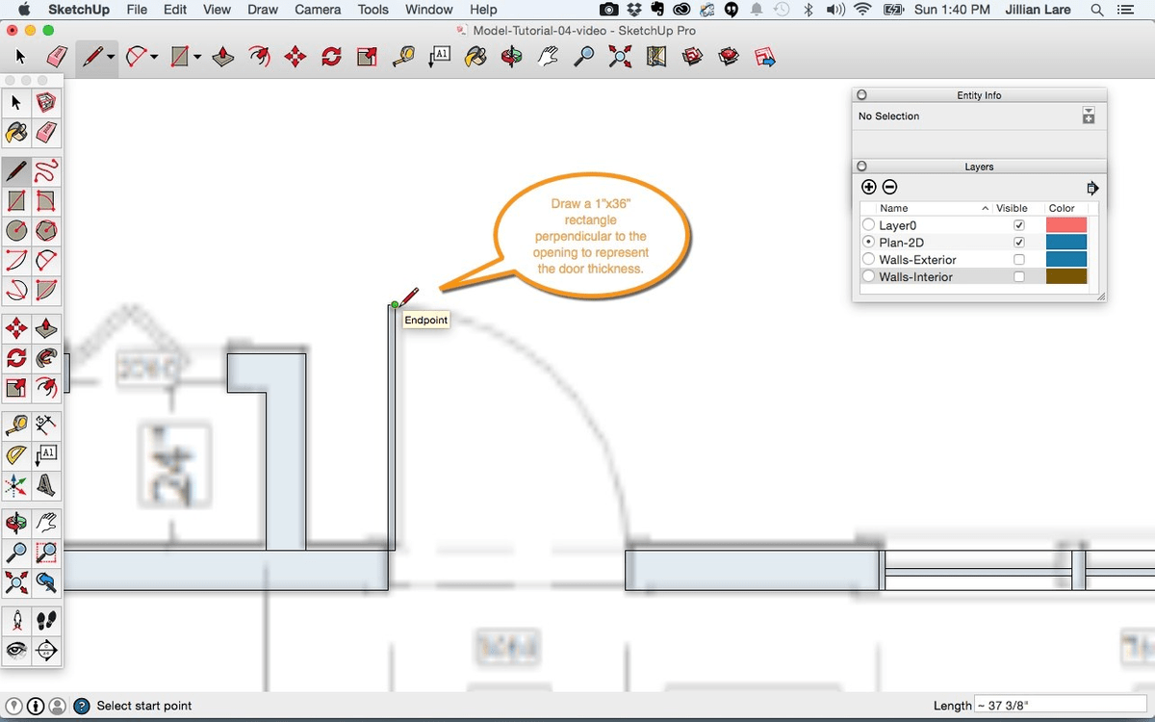The image size is (1155, 722).
Task: Pick the Paint Bucket tool in top toolbar
Action: click(x=475, y=58)
